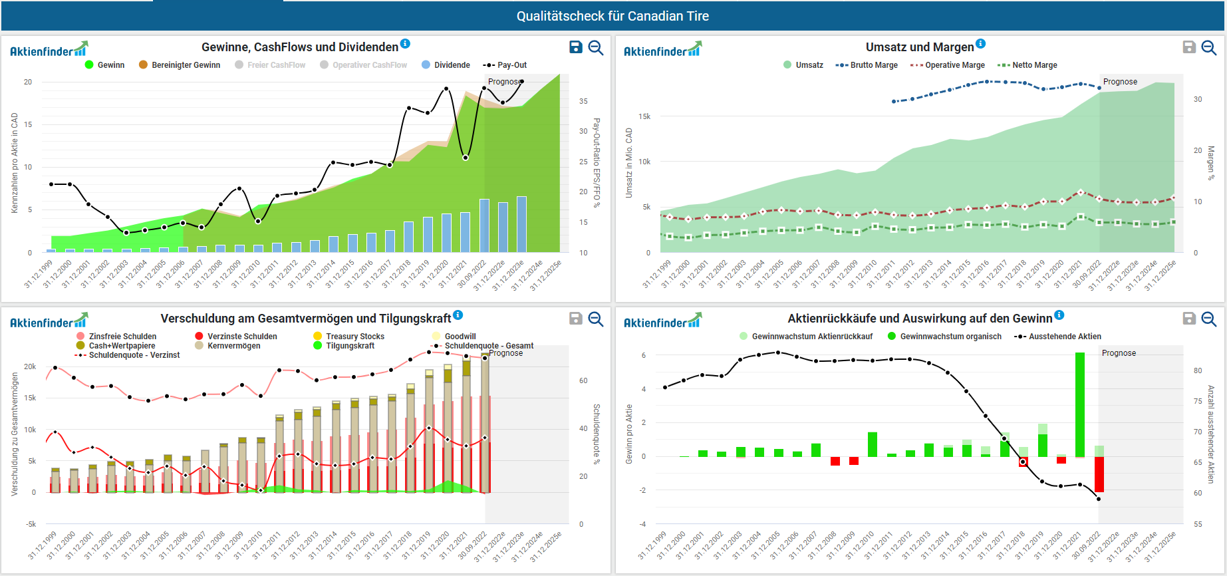Viewport: 1227px width, 576px height.
Task: Click info icon next to Umsatz und Margen
Action: click(980, 44)
